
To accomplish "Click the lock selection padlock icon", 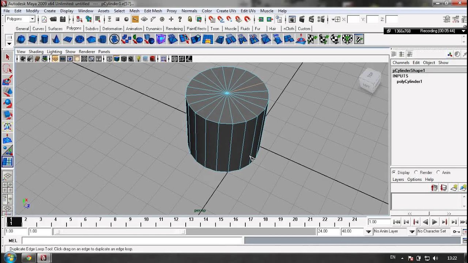I will point(189,19).
